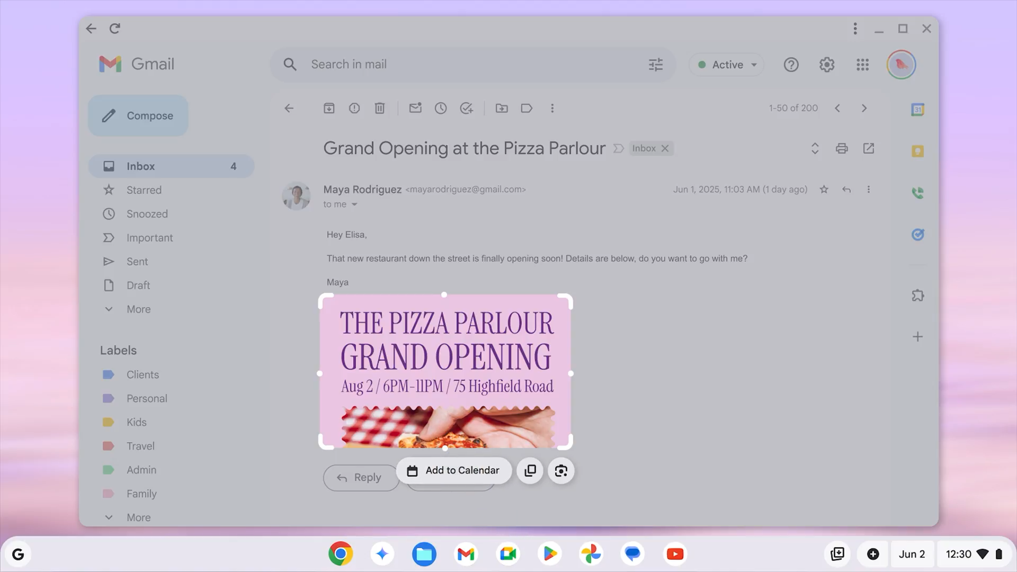The height and width of the screenshot is (572, 1017).
Task: Open Gmail settings gear
Action: [x=827, y=65]
